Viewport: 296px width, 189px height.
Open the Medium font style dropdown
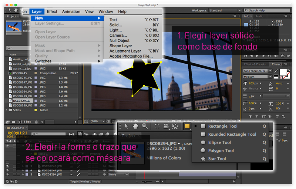(x=257, y=77)
